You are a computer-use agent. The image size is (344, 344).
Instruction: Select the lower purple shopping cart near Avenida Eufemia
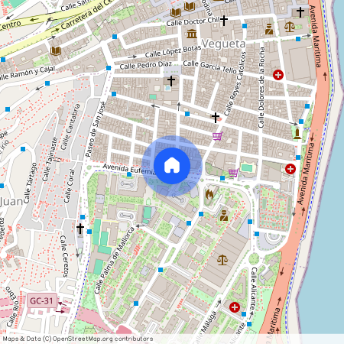(x=233, y=173)
